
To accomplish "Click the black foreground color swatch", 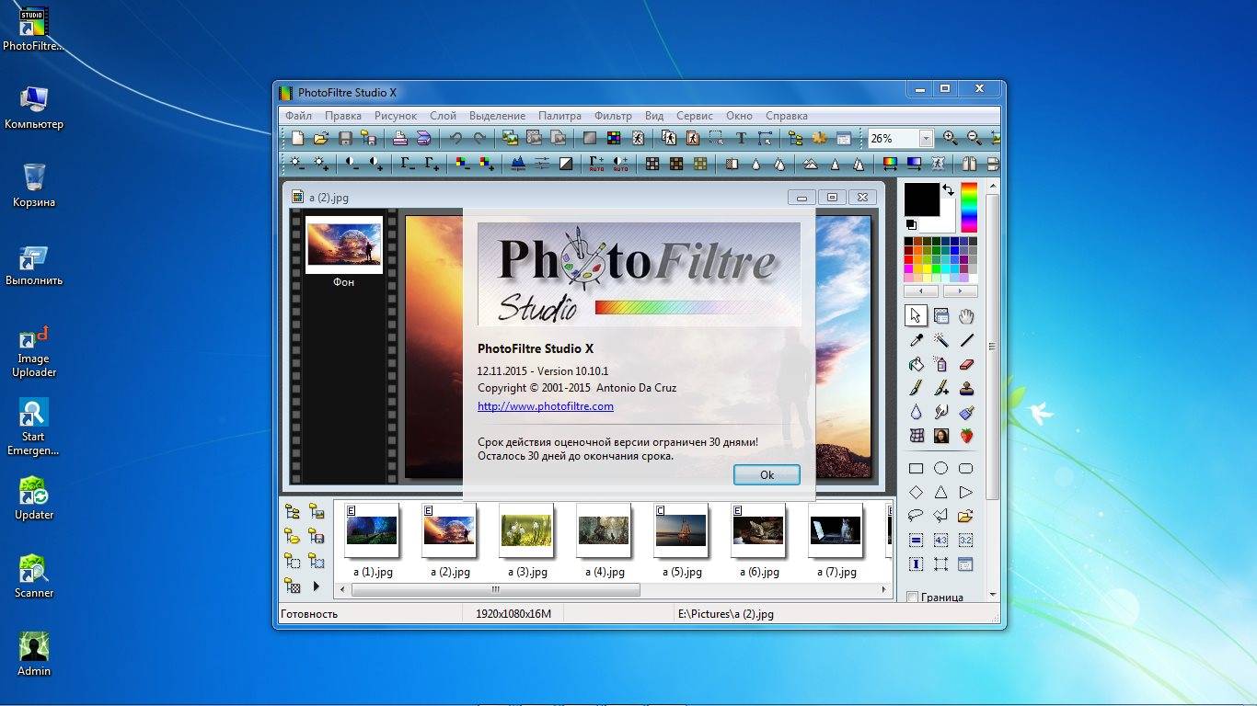I will tap(921, 199).
